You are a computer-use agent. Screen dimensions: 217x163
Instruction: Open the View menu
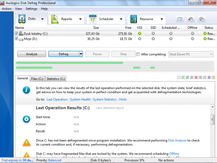[19, 9]
